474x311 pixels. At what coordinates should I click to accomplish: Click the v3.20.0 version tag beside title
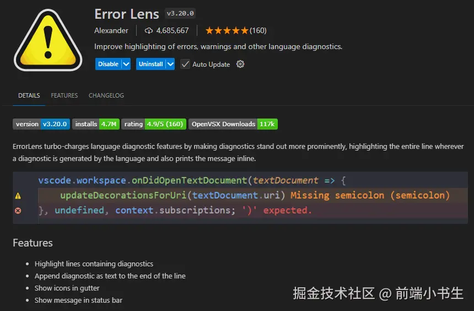(x=180, y=13)
